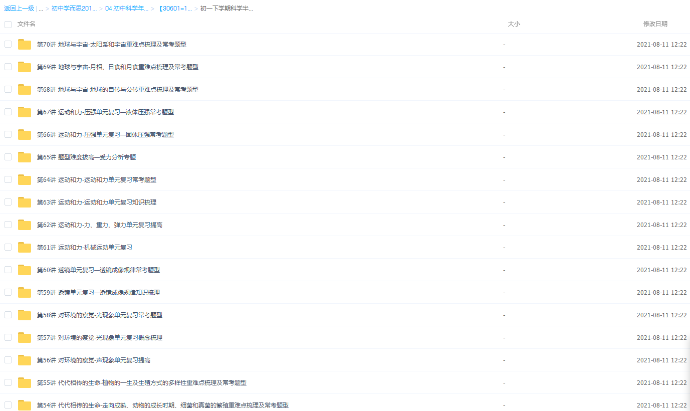Navigate to 04.初中科学年... breadcrumb
690x411 pixels.
[x=127, y=9]
